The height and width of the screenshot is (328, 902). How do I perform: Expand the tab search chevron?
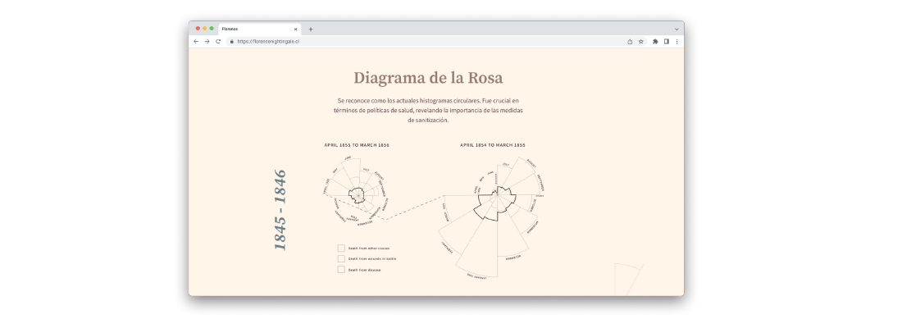tap(676, 29)
